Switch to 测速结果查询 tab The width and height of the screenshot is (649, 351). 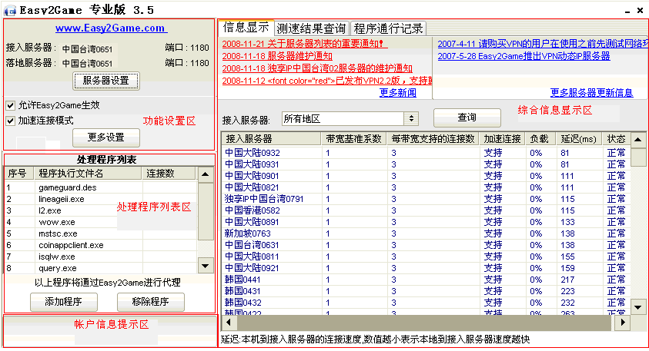coord(311,28)
